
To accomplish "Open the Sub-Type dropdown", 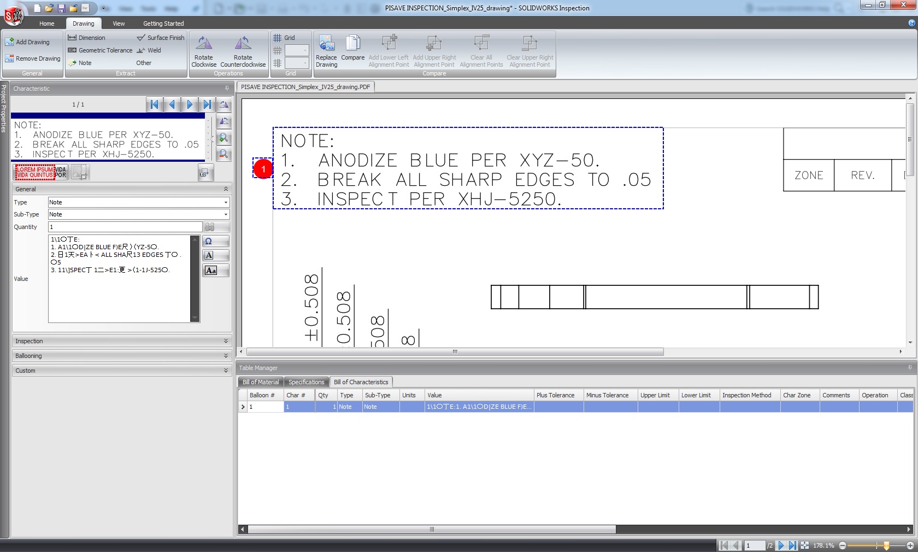I will pos(226,214).
